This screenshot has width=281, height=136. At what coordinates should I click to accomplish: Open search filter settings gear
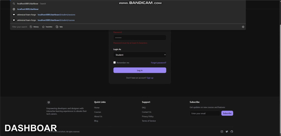(x=243, y=27)
